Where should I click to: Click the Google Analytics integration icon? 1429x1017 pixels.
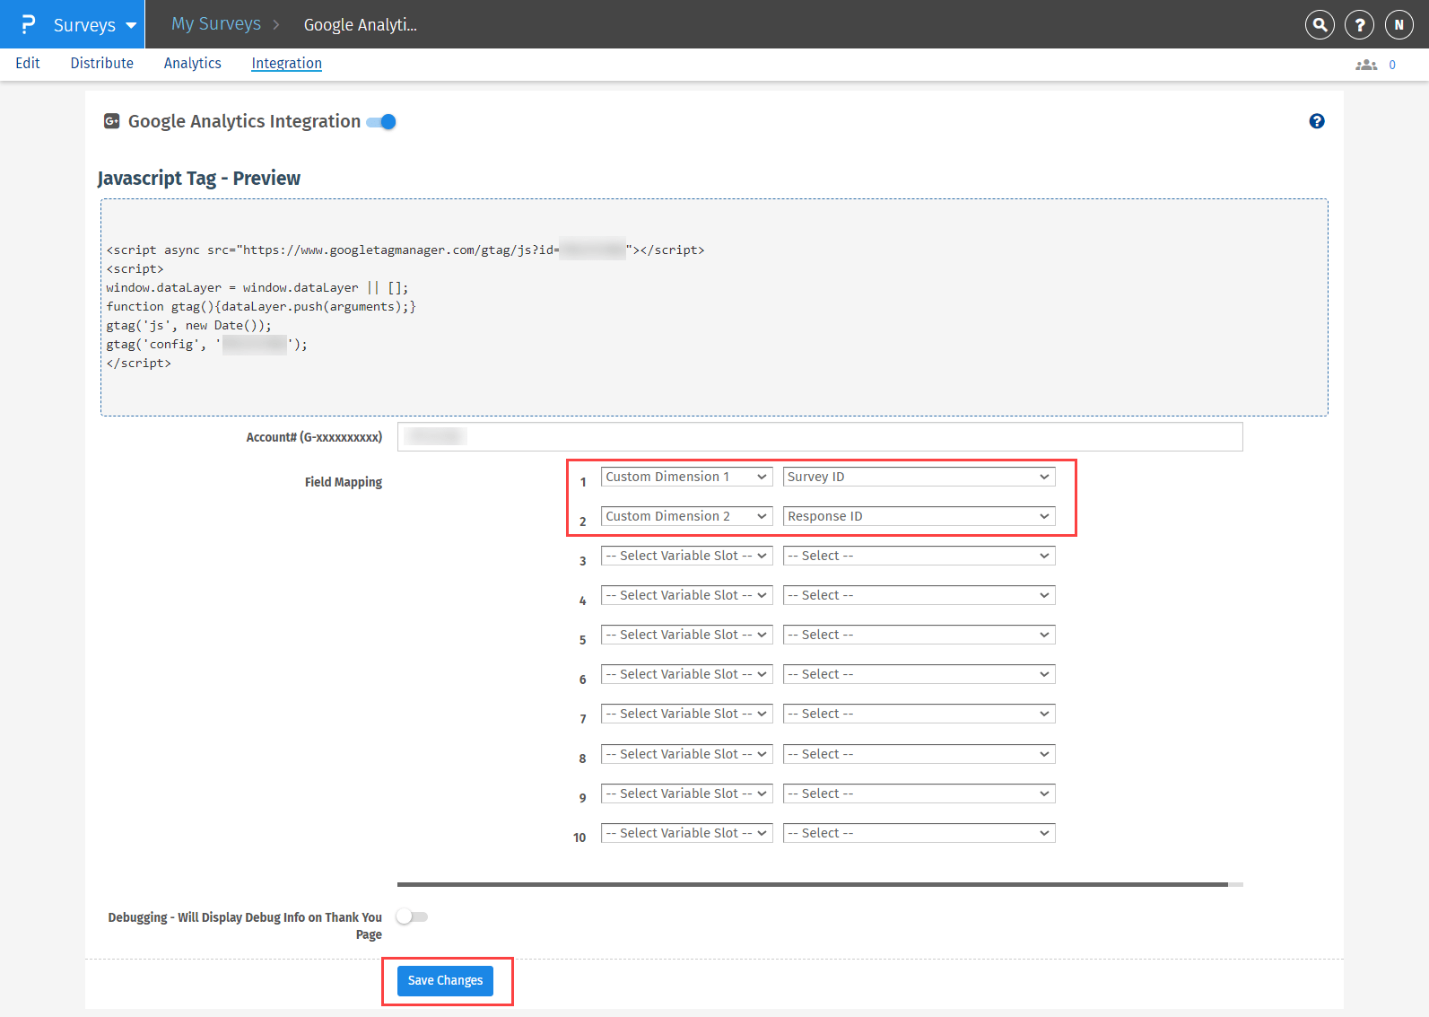point(112,121)
